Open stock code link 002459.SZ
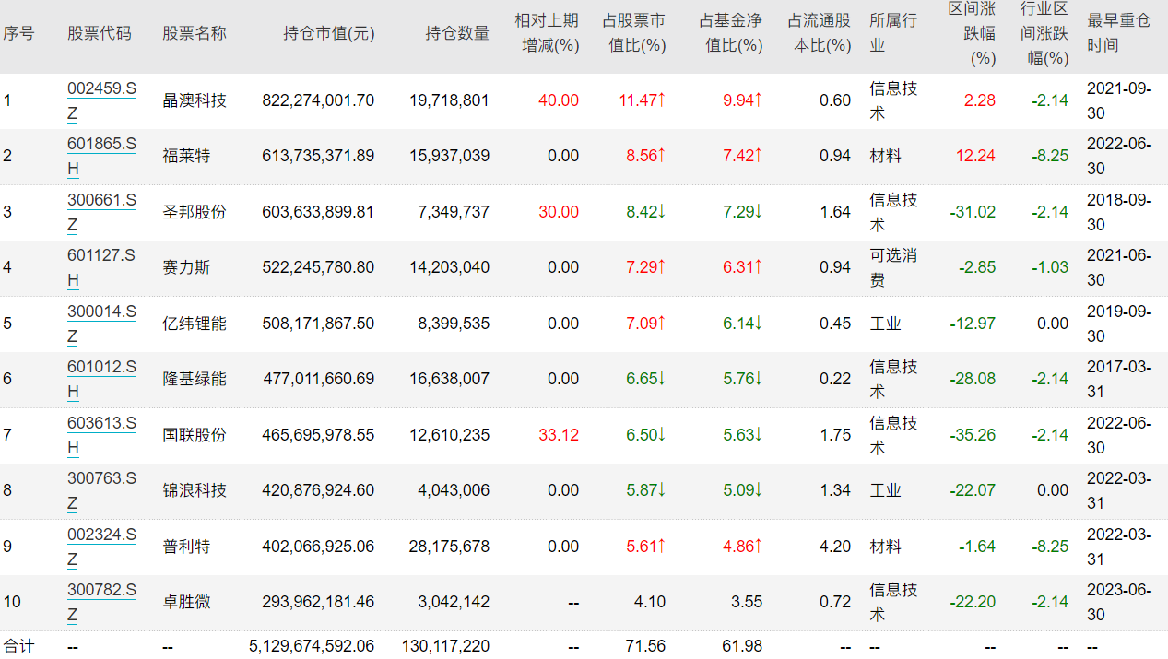 pyautogui.click(x=101, y=100)
